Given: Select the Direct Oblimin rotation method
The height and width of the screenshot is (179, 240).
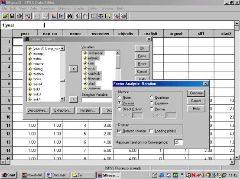Looking at the screenshot, I should 120,109.
